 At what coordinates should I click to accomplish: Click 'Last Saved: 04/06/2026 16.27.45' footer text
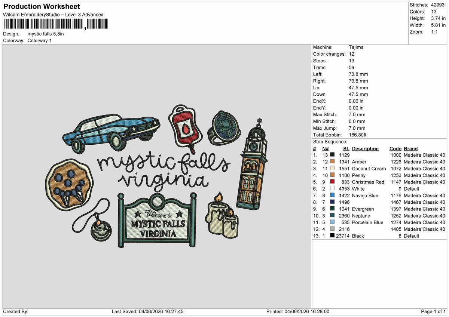point(148,311)
